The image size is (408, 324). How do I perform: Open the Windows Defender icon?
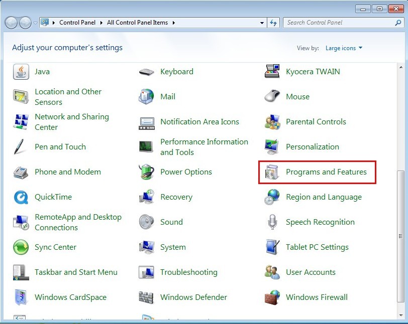point(146,297)
